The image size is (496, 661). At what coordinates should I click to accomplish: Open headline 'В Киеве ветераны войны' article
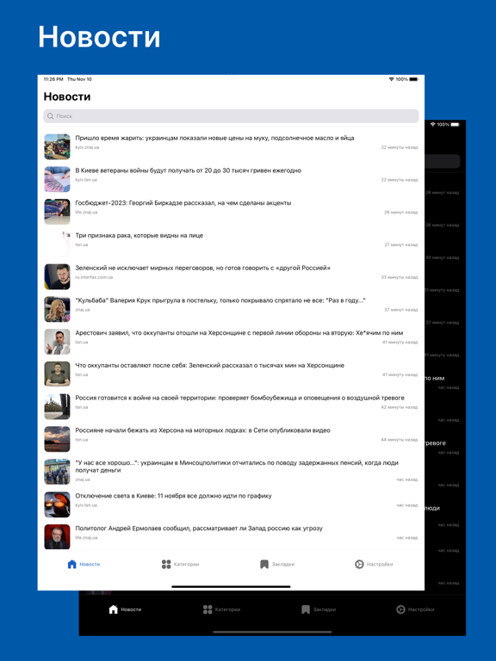188,170
